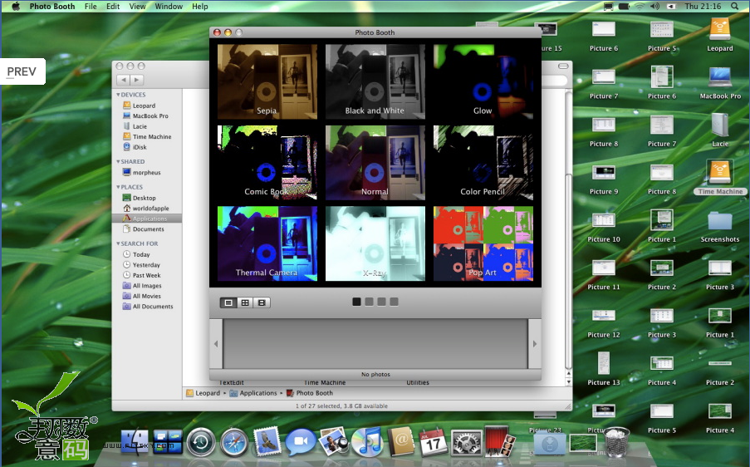Click the Wi-Fi status icon

pos(640,6)
